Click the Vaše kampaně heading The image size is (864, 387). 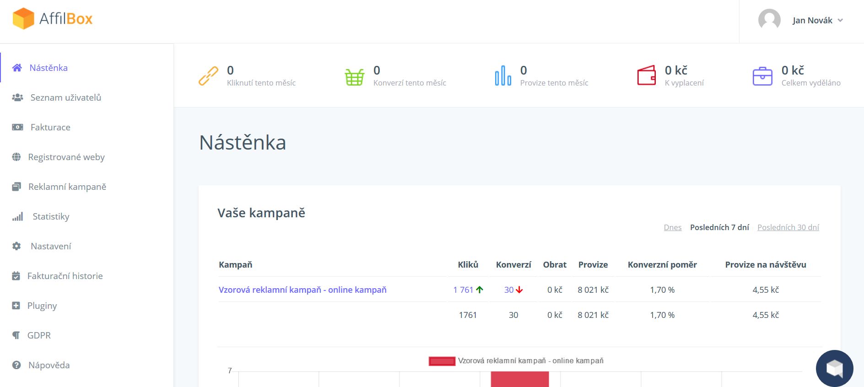[x=261, y=213]
